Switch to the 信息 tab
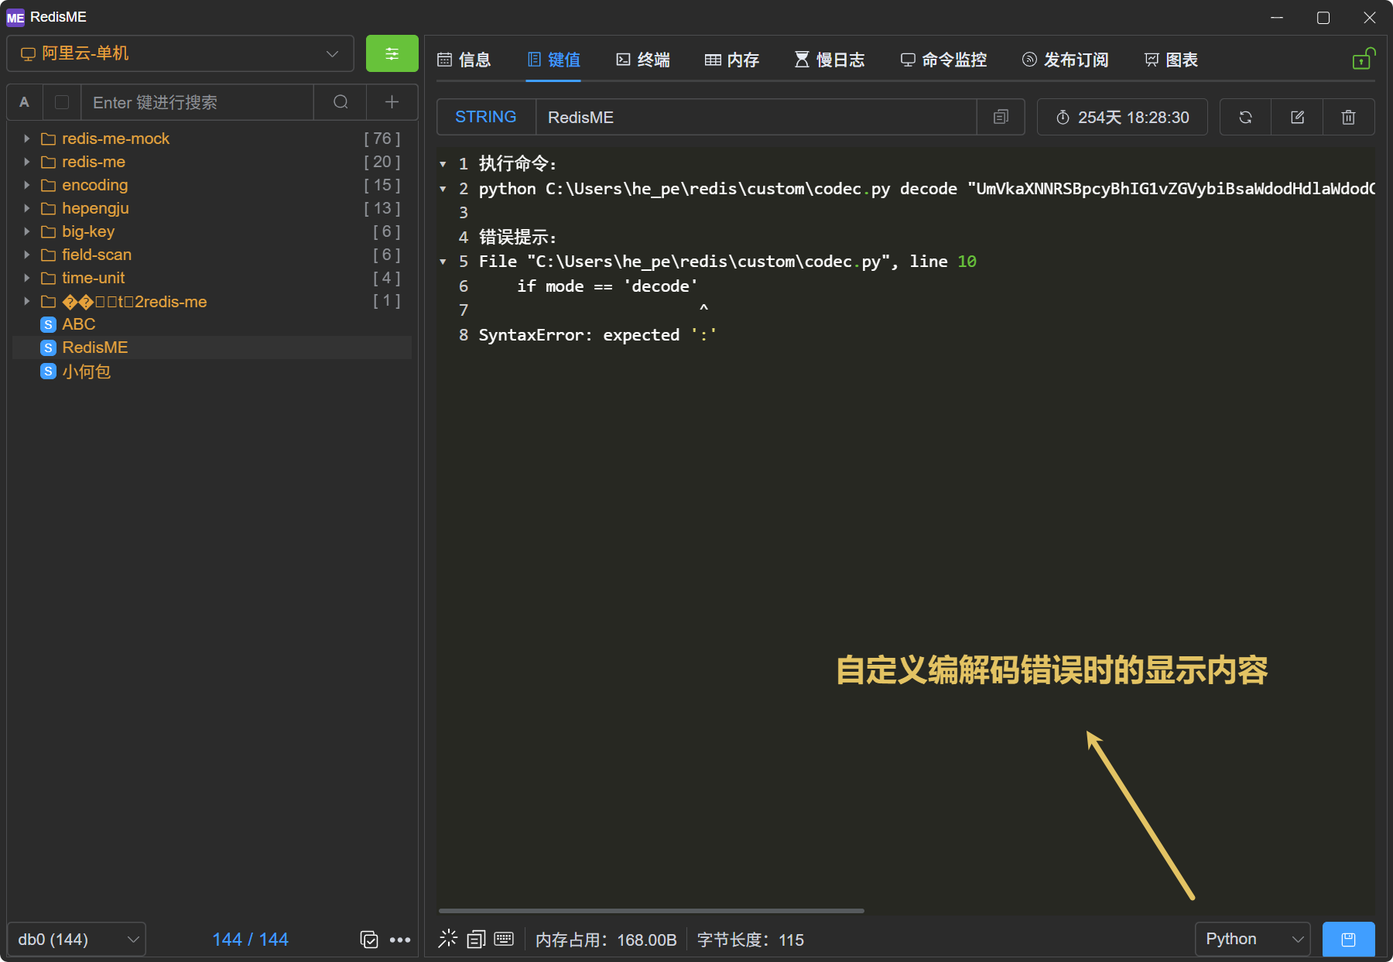 coord(464,60)
